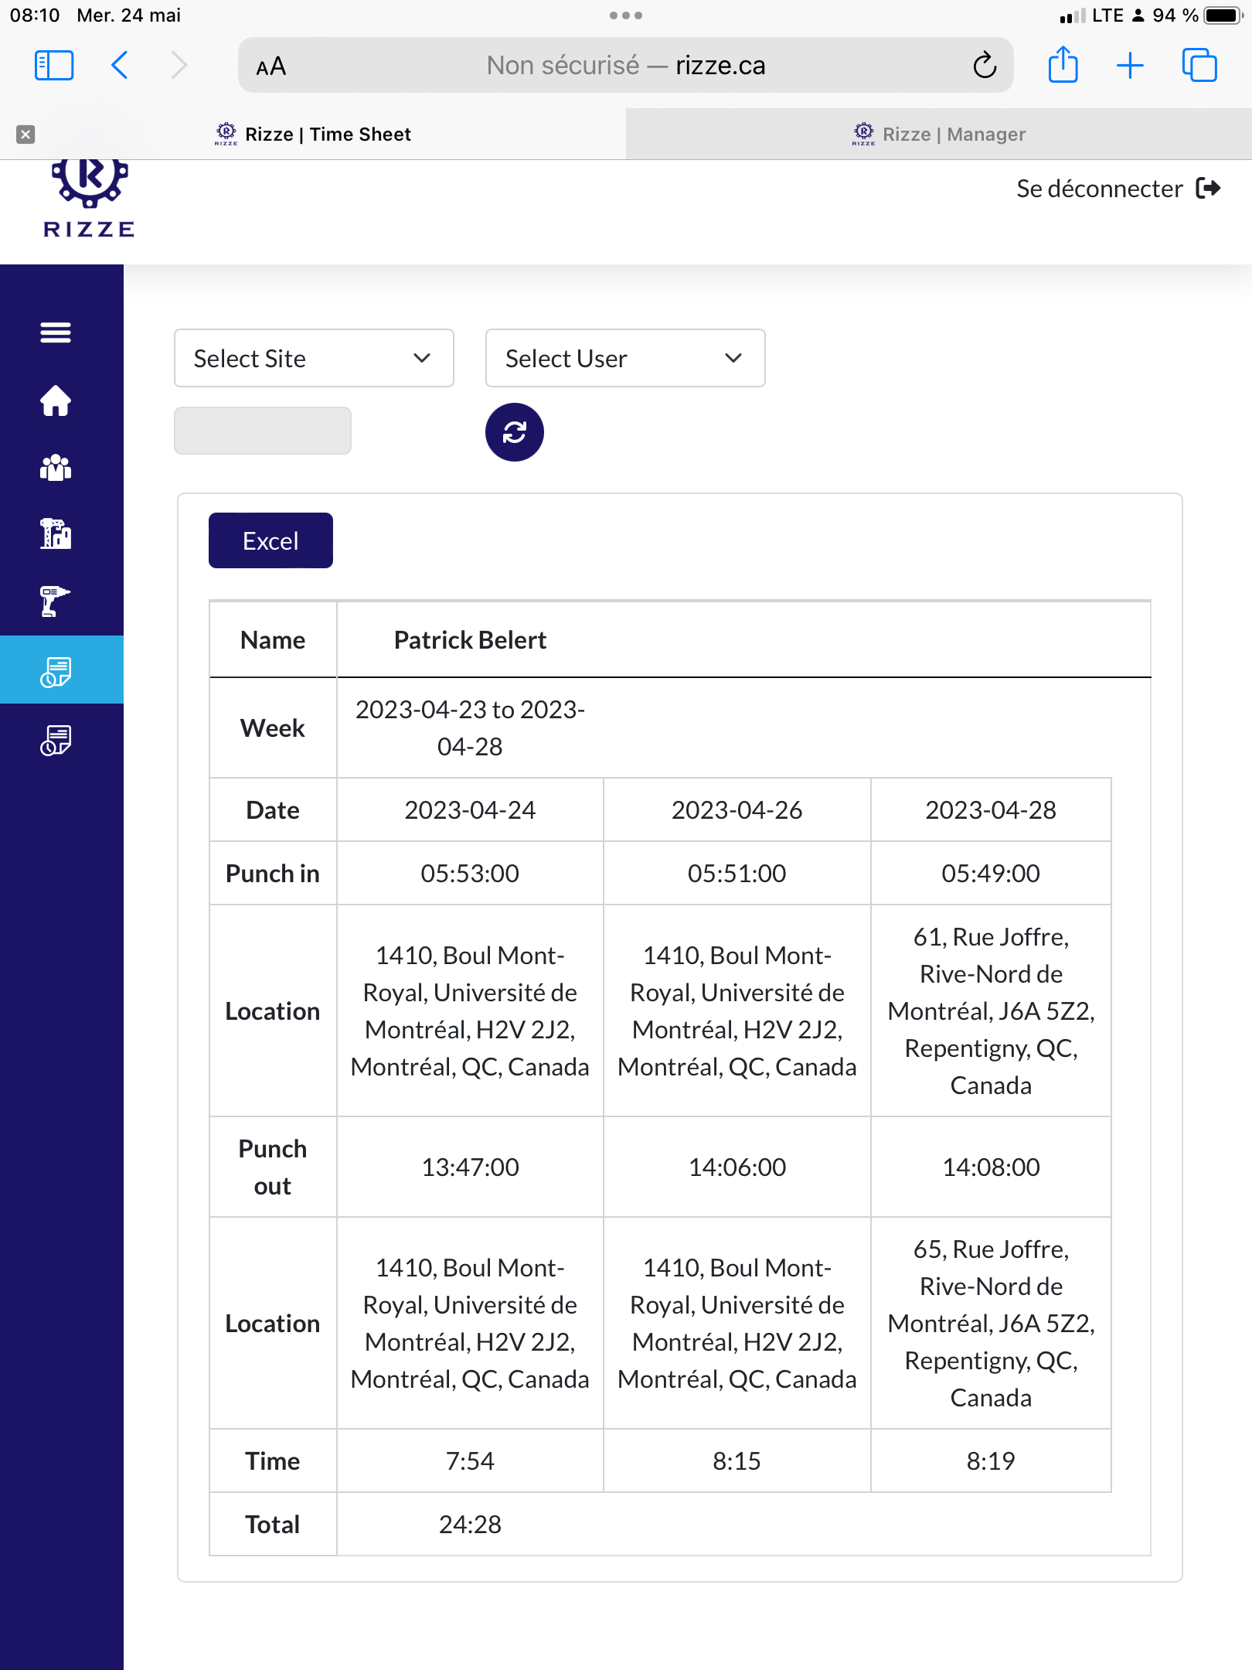Export the time sheet with Excel button
The width and height of the screenshot is (1252, 1670).
tap(270, 540)
